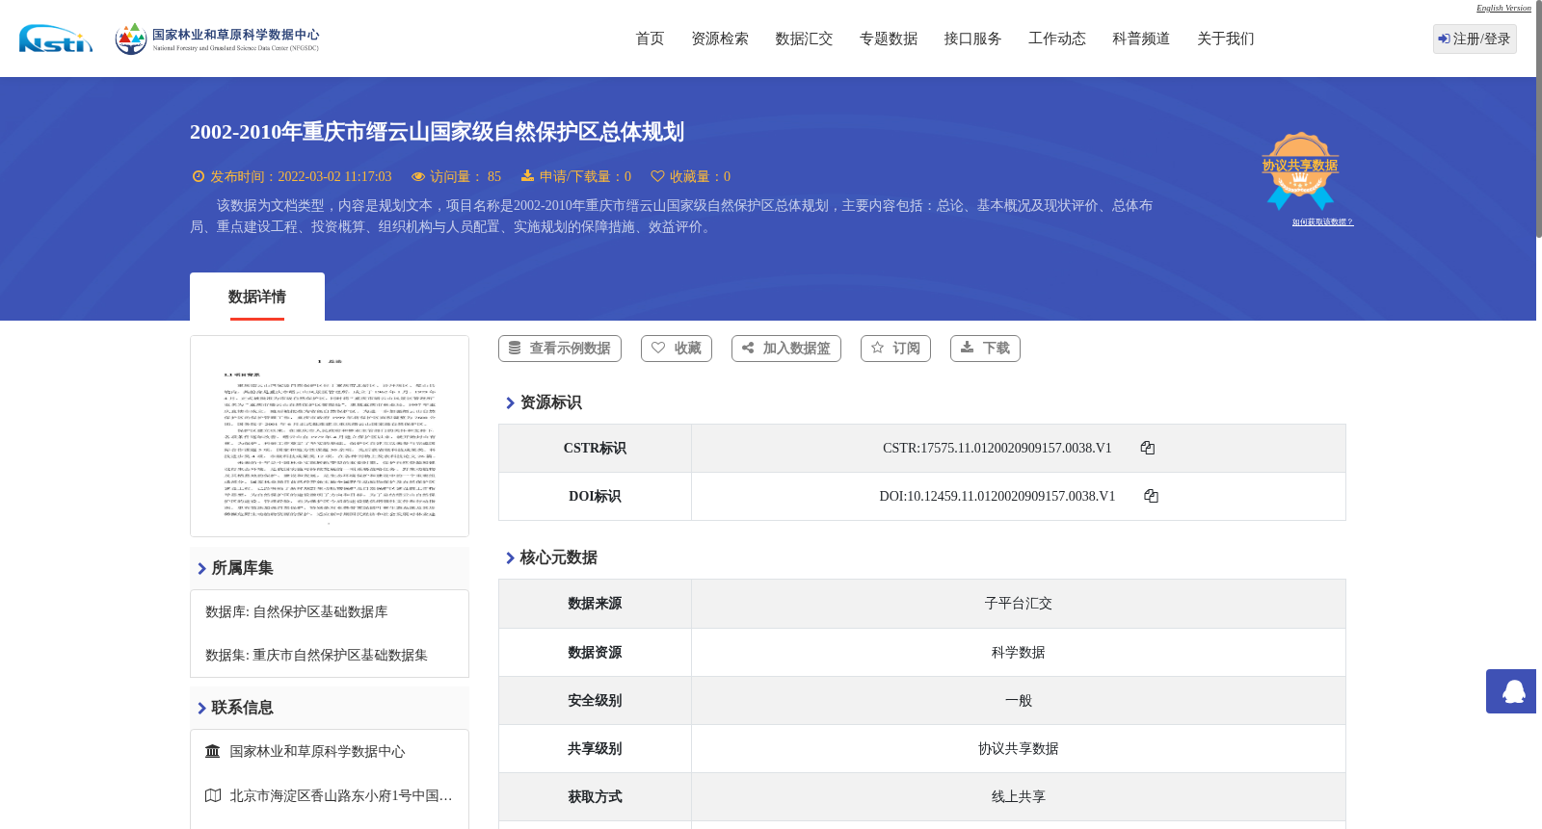Click the 国家林业和草原科学数据中心 contact text
Image resolution: width=1542 pixels, height=829 pixels.
click(x=317, y=752)
